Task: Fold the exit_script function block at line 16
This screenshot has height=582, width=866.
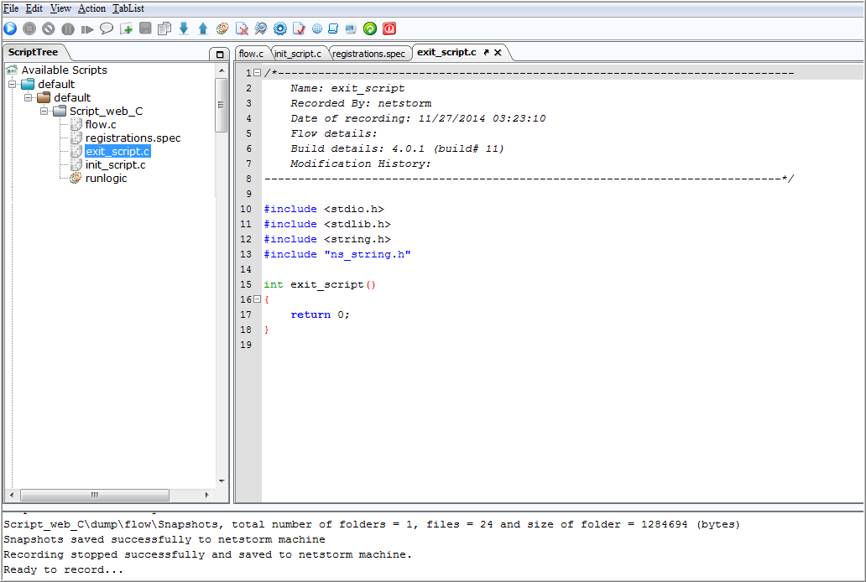Action: [x=257, y=299]
